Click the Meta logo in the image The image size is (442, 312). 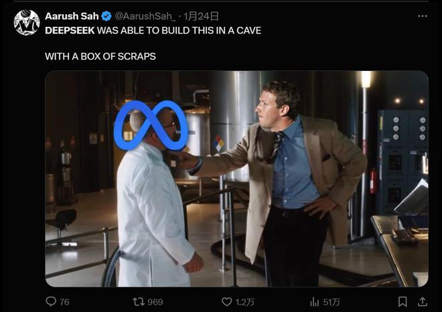151,125
